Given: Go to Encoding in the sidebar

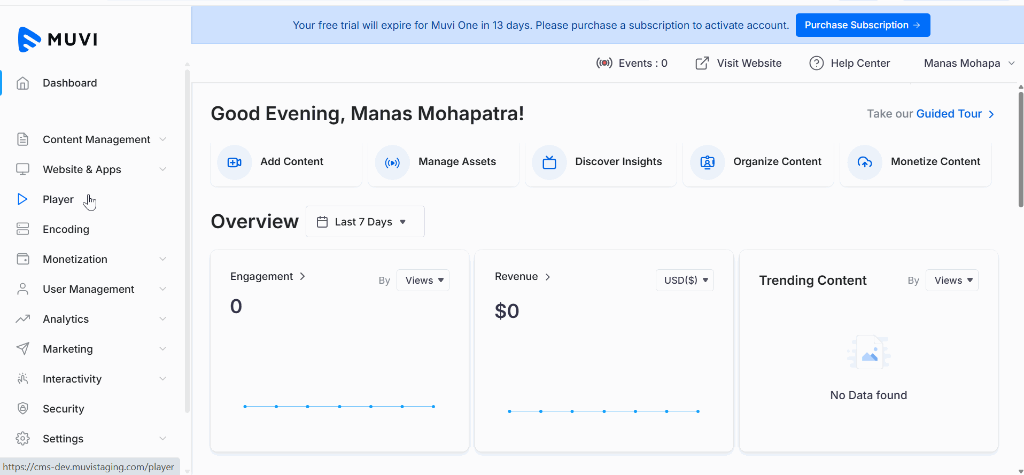Looking at the screenshot, I should [x=66, y=229].
